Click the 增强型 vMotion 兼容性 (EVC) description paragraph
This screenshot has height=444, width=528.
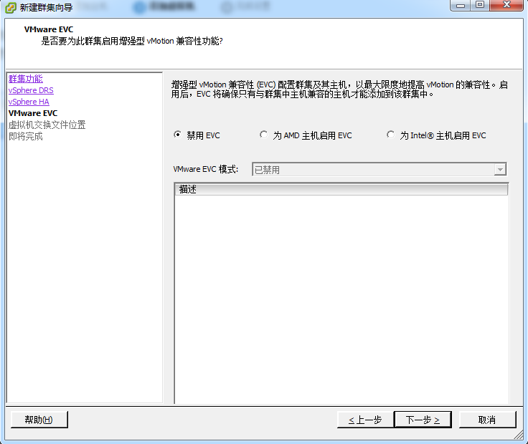tap(339, 90)
